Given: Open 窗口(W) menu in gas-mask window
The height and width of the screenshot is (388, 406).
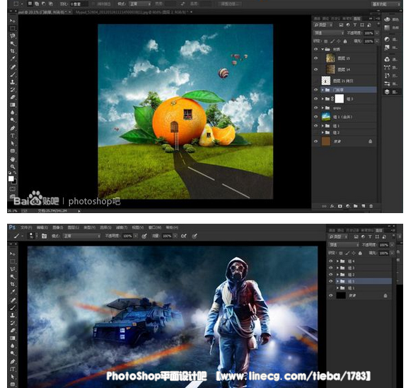Looking at the screenshot, I should pos(155,227).
